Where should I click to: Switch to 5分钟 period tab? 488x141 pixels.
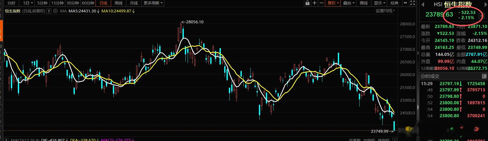click(x=42, y=3)
